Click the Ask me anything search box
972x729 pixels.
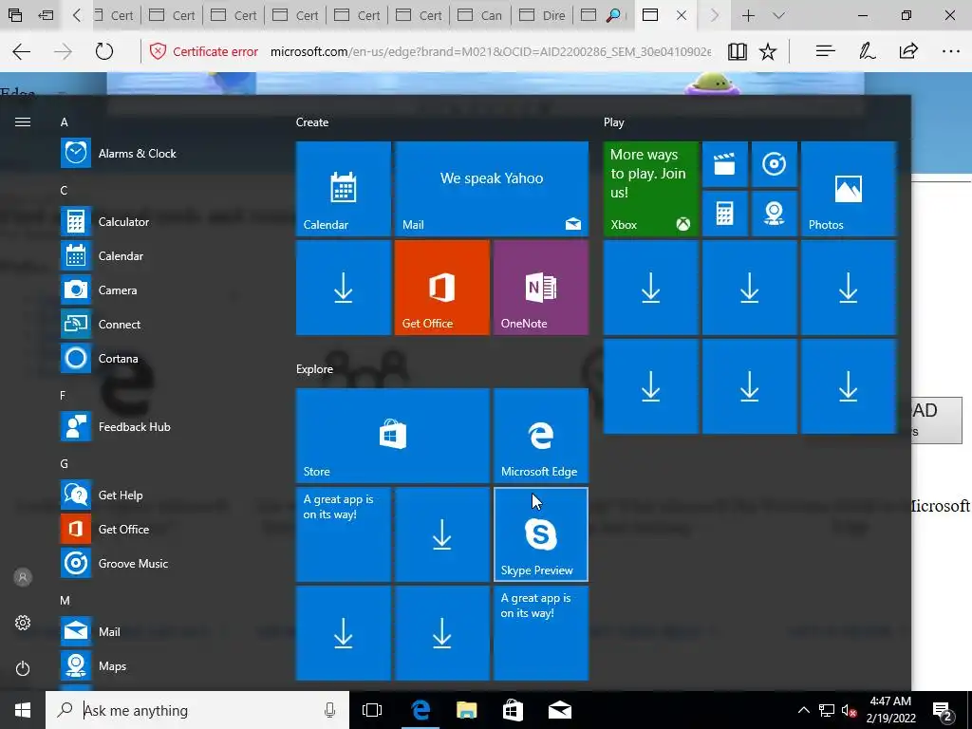pyautogui.click(x=197, y=710)
